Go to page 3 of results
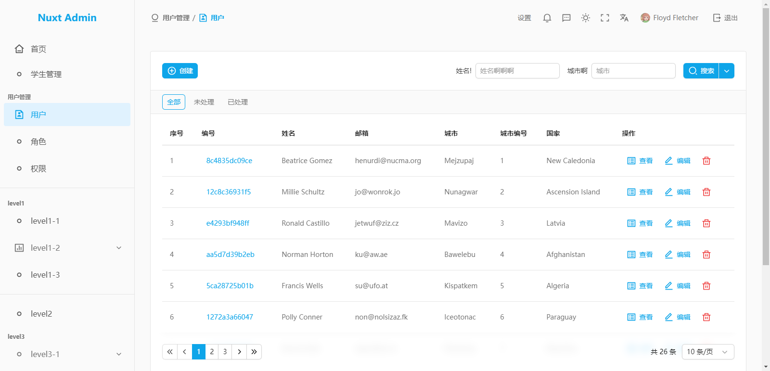 tap(225, 352)
